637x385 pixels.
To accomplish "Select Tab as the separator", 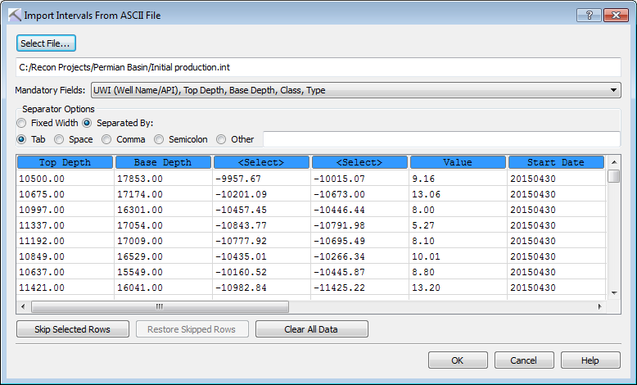I will [x=21, y=139].
